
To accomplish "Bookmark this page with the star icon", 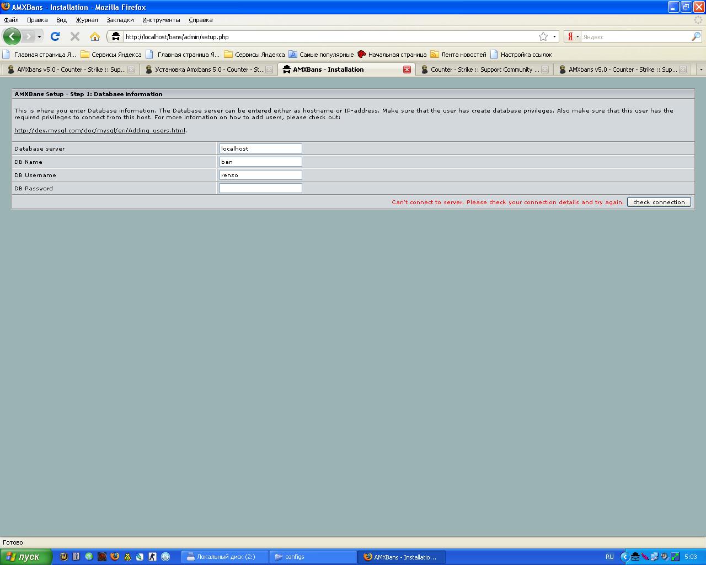I will (543, 36).
